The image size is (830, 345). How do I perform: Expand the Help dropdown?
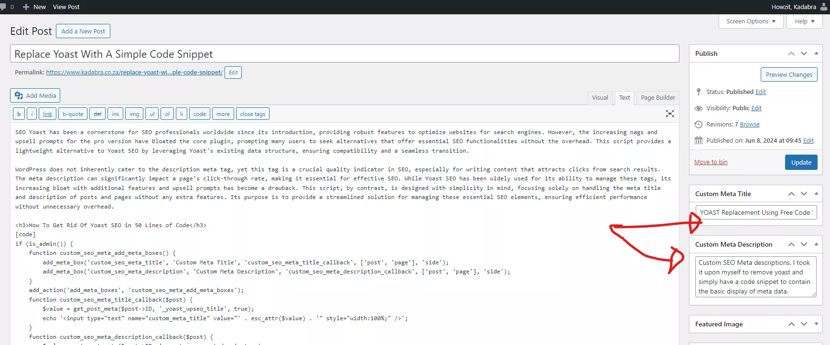tap(805, 21)
